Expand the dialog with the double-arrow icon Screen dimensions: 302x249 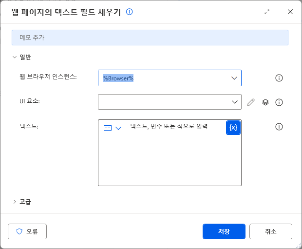tap(267, 12)
